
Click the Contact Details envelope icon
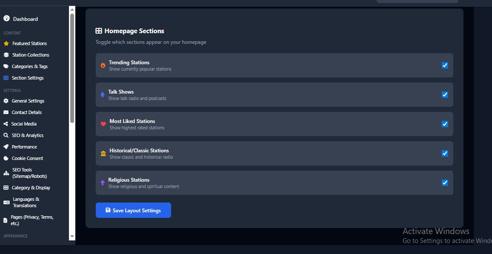[6, 112]
